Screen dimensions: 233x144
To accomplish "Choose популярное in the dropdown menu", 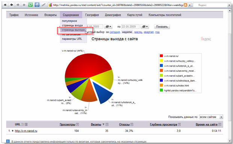I will [x=70, y=21].
